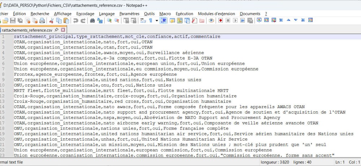This screenshot has height=166, width=361.
Task: Open a file with the folder icon
Action: point(5,20)
